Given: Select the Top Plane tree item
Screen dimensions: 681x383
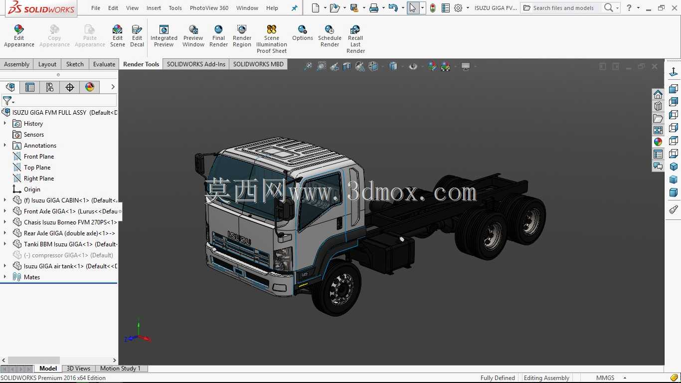Looking at the screenshot, I should pos(37,168).
